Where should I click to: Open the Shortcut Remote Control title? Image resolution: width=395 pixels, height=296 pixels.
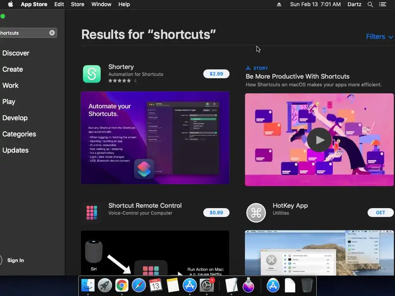(145, 205)
